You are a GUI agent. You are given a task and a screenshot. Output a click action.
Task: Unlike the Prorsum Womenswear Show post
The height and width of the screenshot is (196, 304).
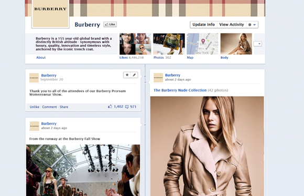point(35,107)
